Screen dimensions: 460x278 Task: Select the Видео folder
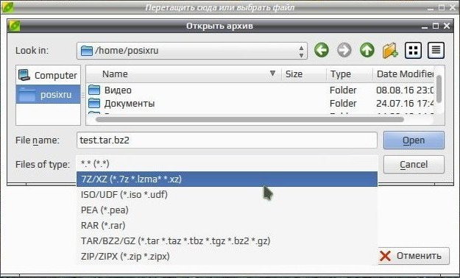(x=118, y=90)
